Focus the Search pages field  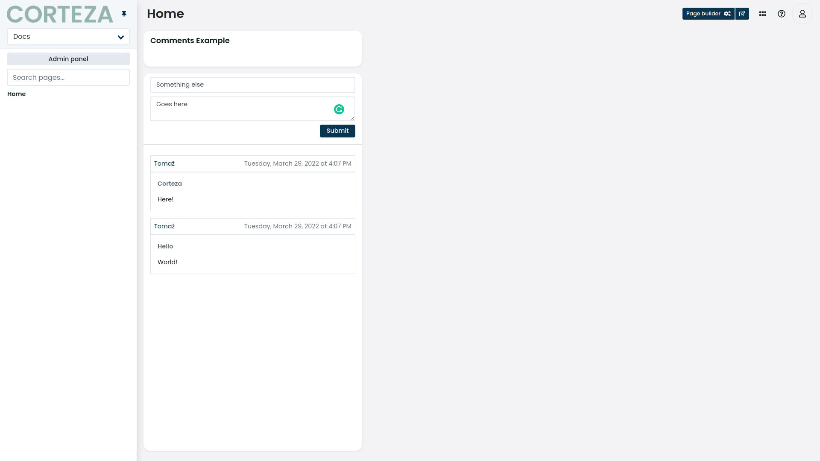(68, 77)
